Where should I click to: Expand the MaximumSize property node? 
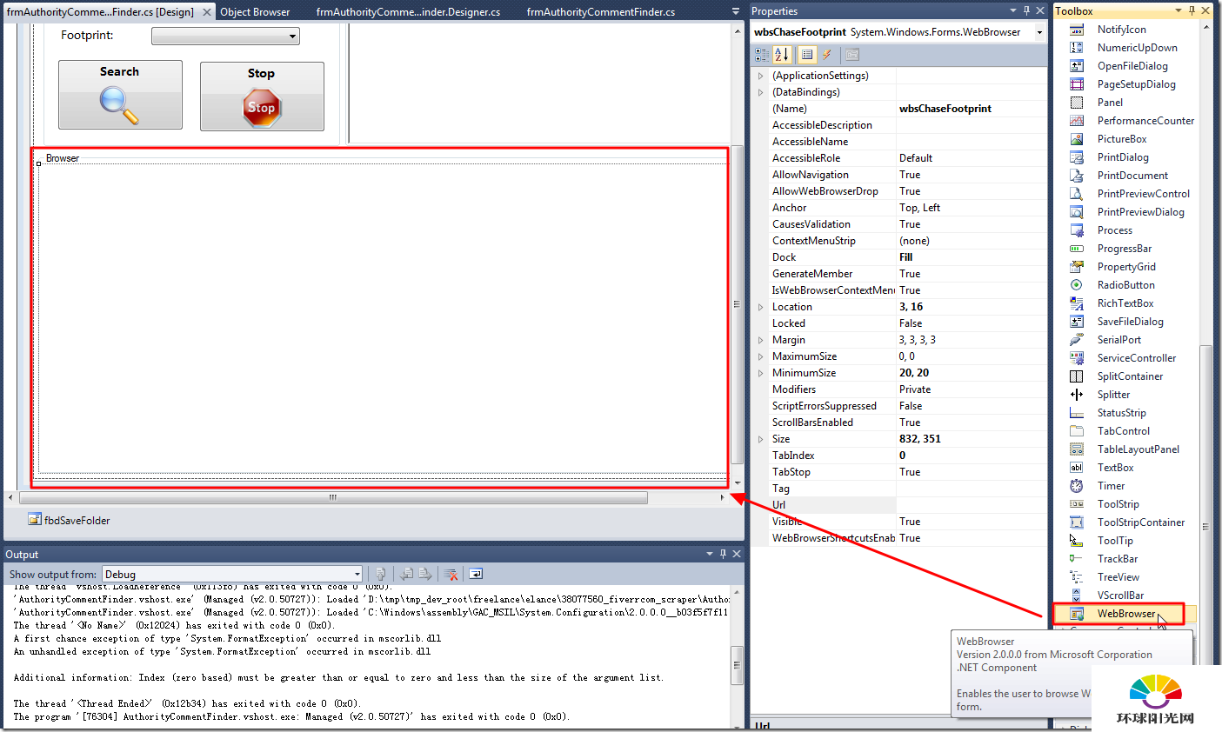[x=760, y=356]
